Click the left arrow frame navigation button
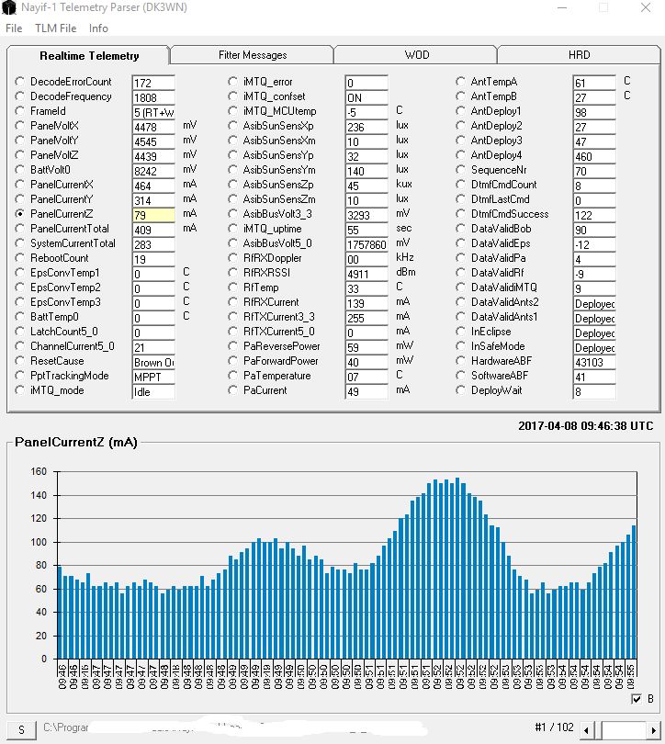Viewport: 665px width, 744px height. pos(587,730)
